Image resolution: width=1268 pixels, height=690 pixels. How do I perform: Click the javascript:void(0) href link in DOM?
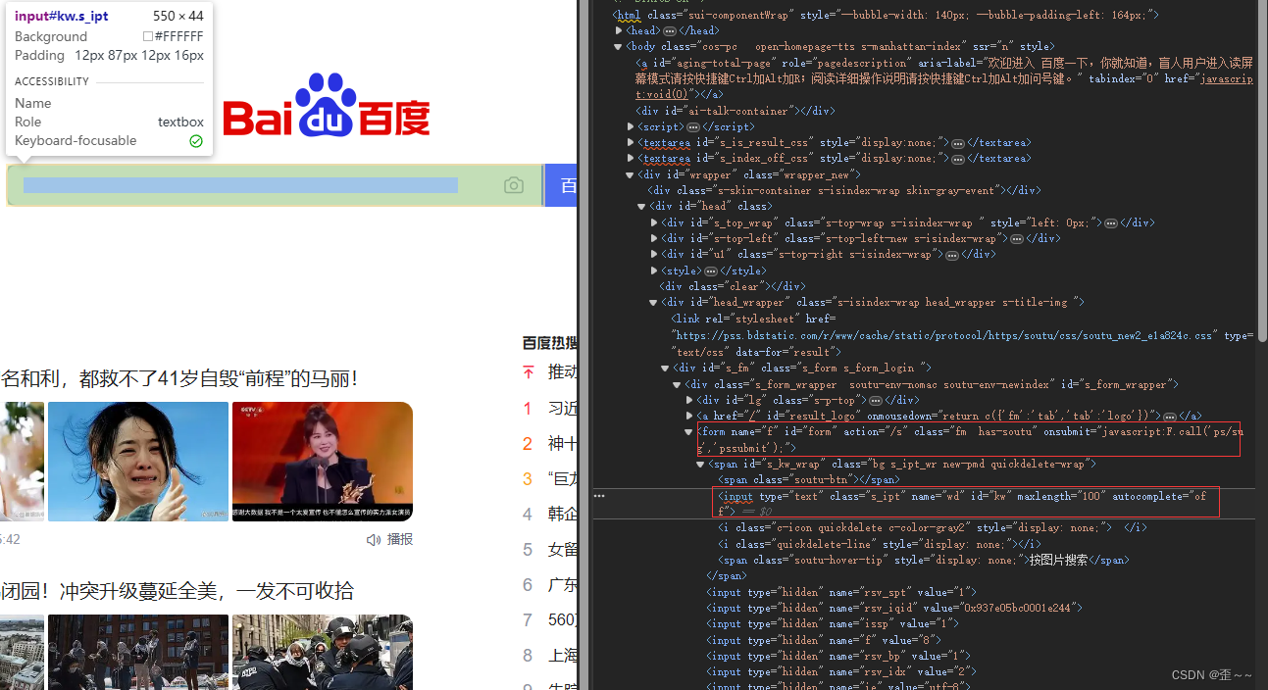tap(944, 86)
